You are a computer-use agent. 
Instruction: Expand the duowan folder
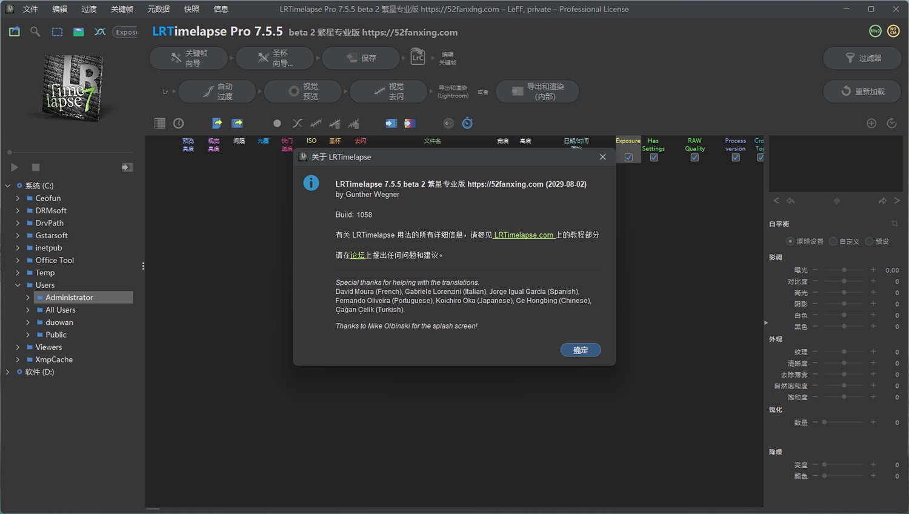pyautogui.click(x=28, y=322)
